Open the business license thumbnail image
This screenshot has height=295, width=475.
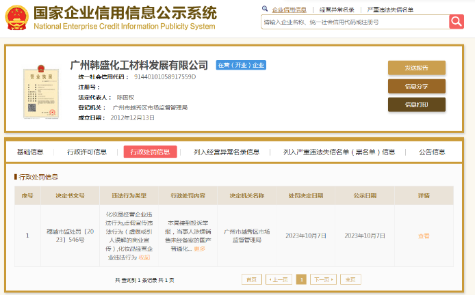41,92
